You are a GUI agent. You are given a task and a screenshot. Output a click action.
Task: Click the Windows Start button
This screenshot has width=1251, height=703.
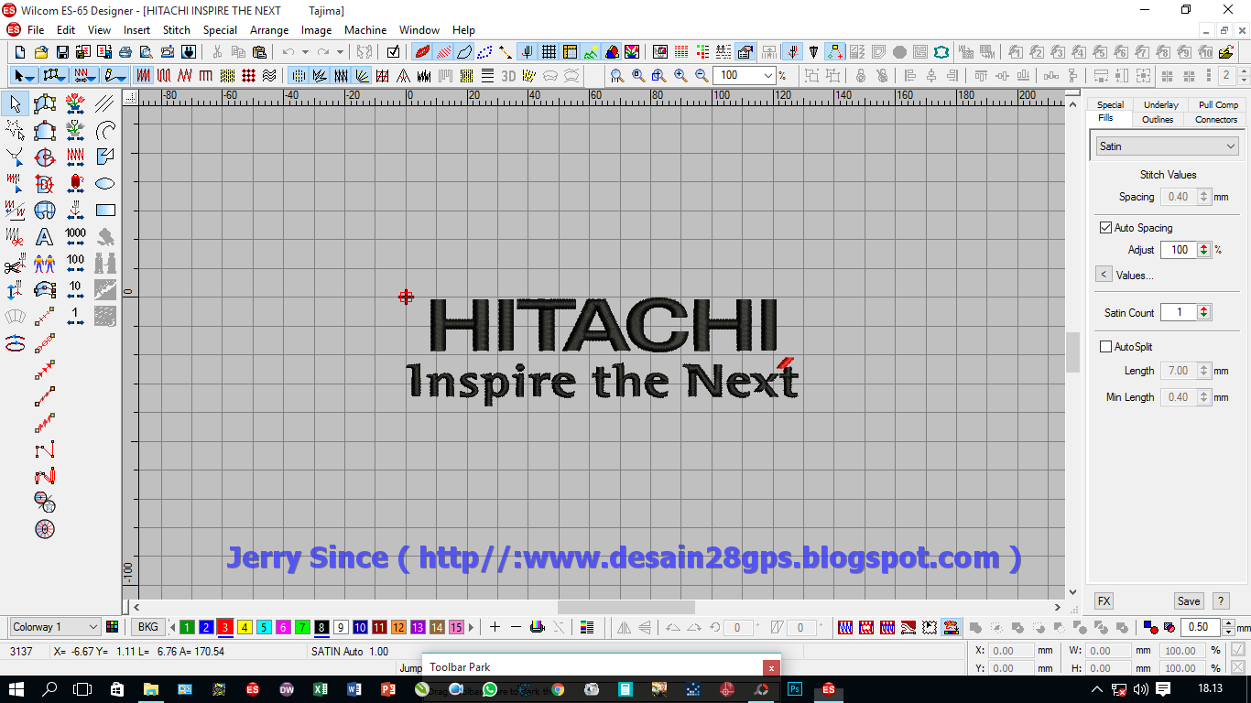point(16,689)
